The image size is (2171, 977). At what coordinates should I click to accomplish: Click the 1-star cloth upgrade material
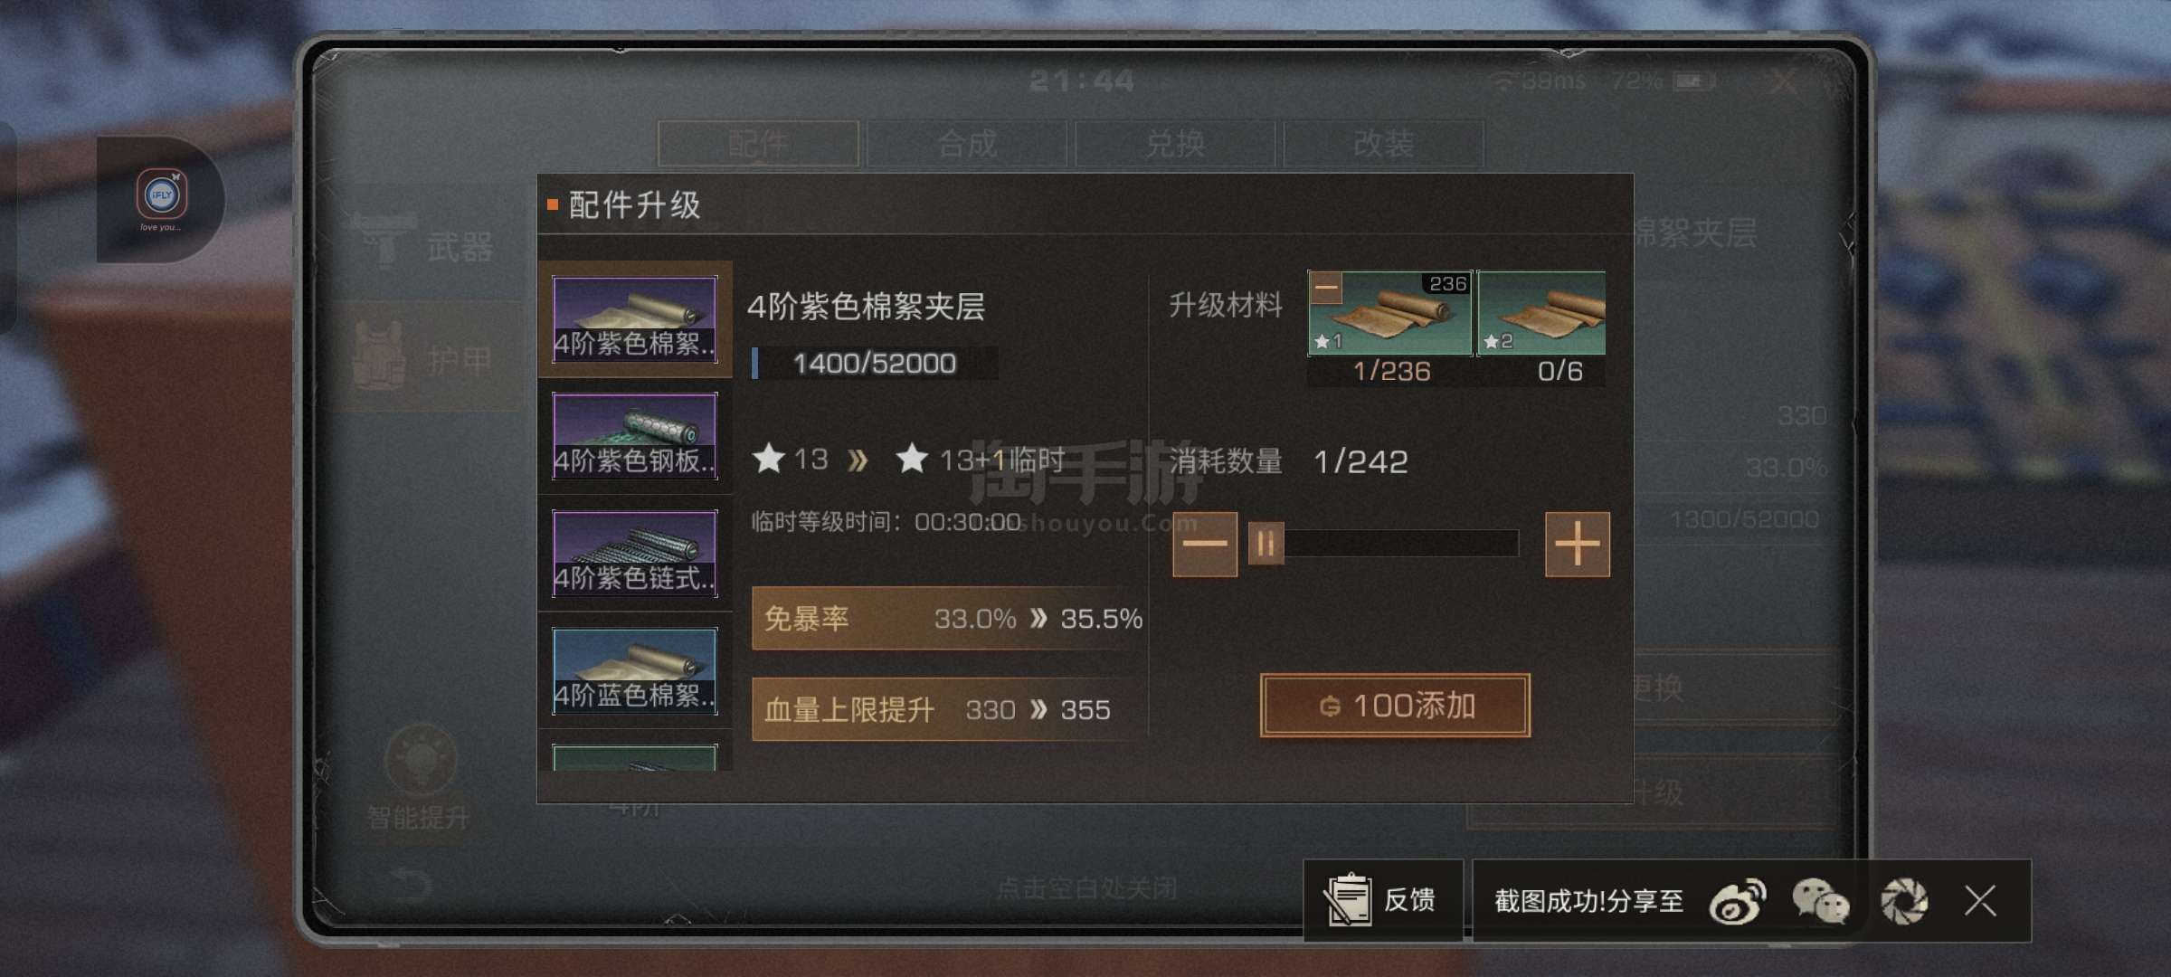(x=1390, y=313)
